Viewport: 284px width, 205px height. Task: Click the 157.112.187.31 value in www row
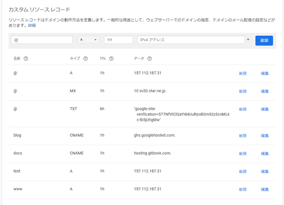[148, 189]
